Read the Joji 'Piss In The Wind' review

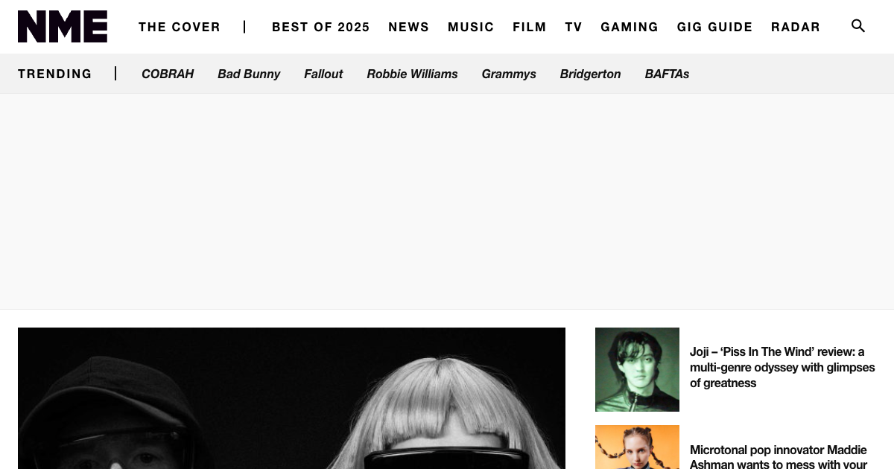(x=782, y=368)
